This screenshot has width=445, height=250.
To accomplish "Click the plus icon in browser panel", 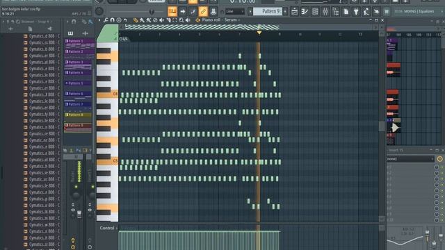I will [x=11, y=28].
